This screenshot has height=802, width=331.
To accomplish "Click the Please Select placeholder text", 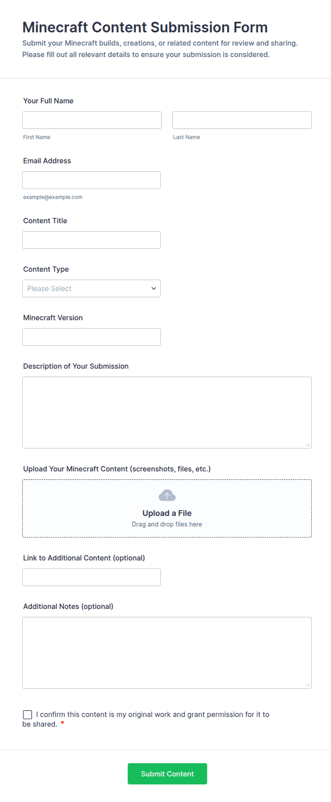I will pos(49,289).
